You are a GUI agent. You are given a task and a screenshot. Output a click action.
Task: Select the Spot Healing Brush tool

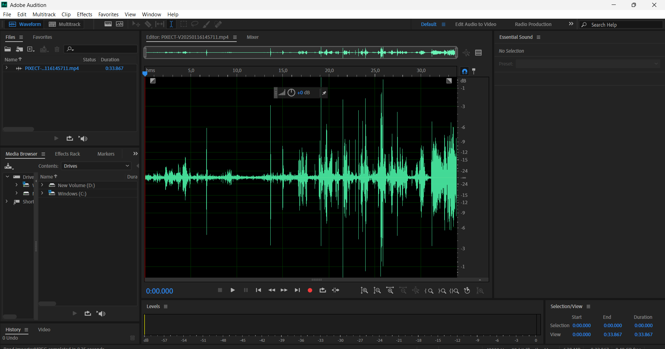click(218, 24)
